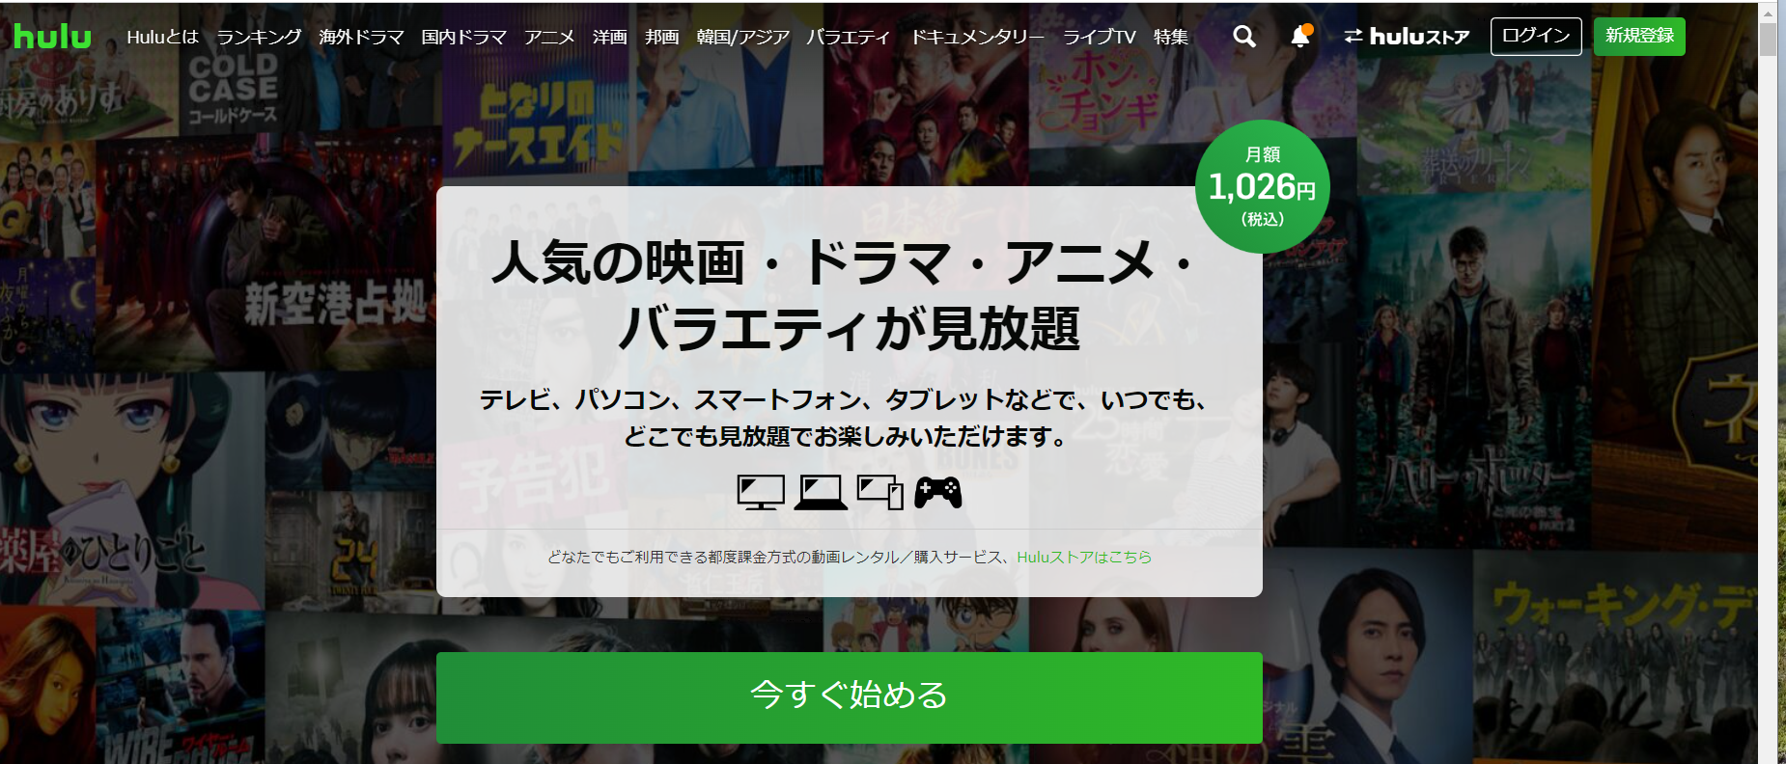Click the laptop device icon
The width and height of the screenshot is (1786, 764).
[821, 492]
